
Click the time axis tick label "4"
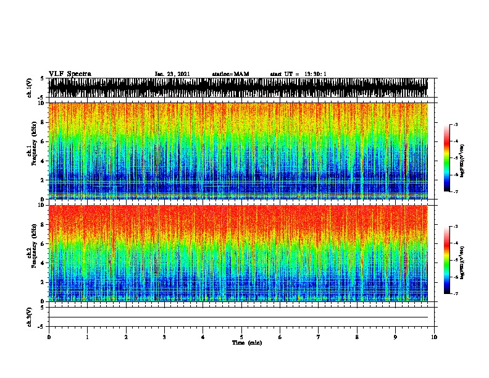point(203,337)
